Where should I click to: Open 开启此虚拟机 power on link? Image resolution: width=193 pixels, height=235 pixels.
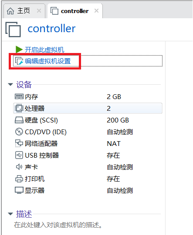pos(44,50)
